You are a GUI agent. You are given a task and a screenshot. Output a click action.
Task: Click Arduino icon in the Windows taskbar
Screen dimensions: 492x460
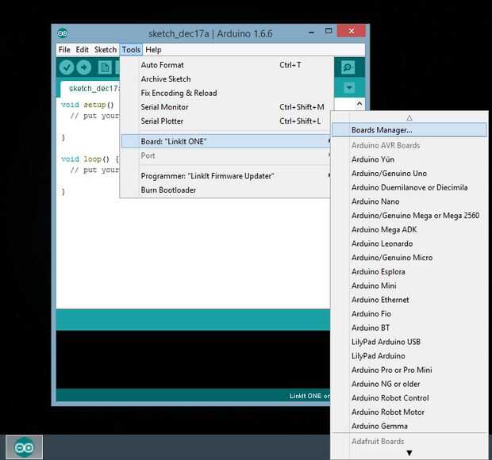click(24, 447)
